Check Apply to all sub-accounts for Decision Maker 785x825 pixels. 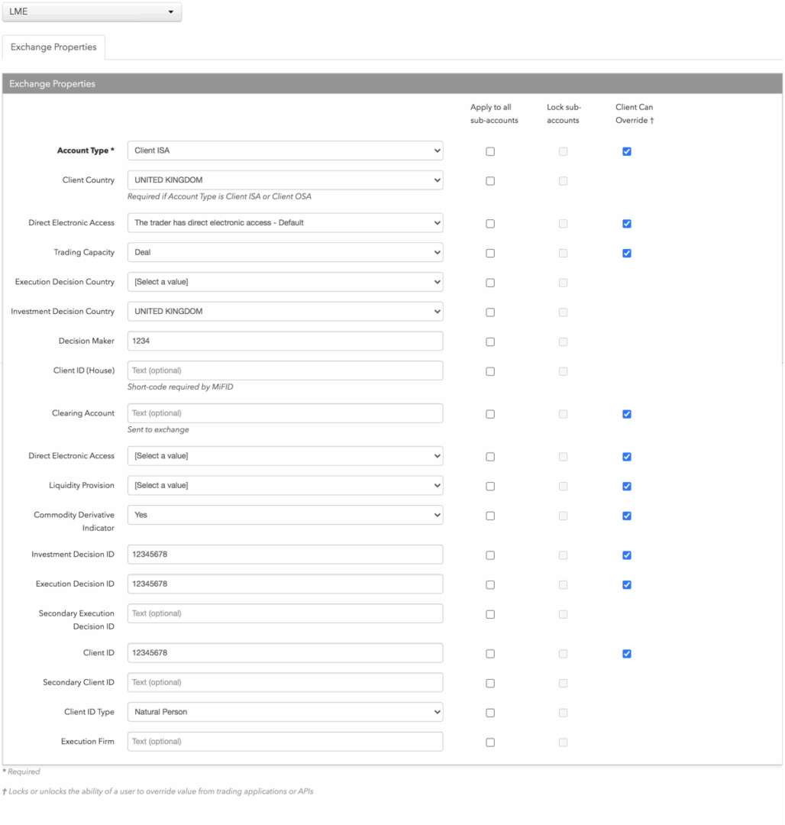[490, 342]
